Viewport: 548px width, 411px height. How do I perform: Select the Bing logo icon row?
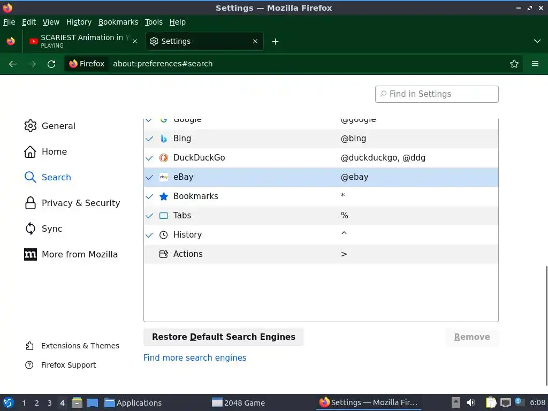tap(164, 139)
